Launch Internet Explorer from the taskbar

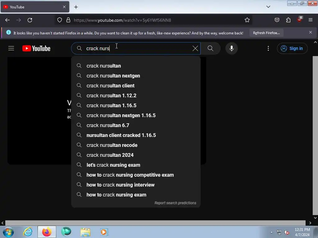point(27,232)
